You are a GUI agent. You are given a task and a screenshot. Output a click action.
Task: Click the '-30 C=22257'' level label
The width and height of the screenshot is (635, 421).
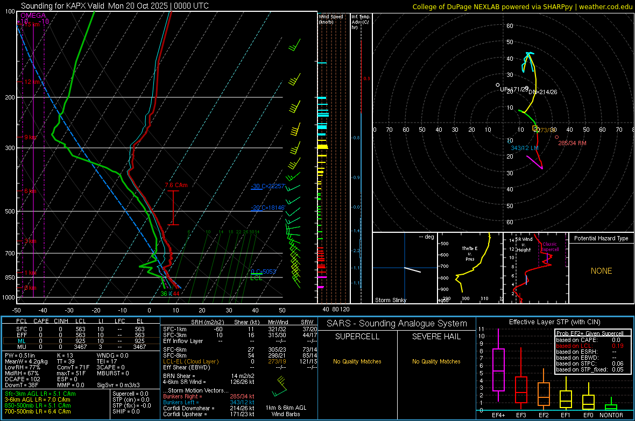tap(268, 186)
